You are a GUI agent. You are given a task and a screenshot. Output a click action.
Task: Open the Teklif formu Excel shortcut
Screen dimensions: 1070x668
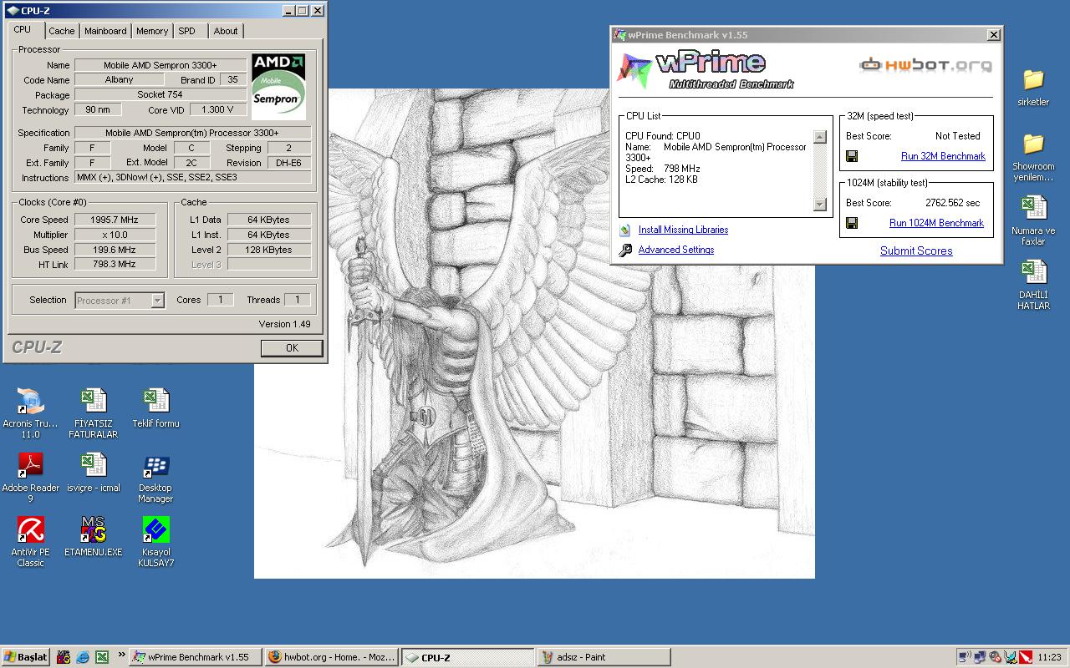click(x=155, y=402)
